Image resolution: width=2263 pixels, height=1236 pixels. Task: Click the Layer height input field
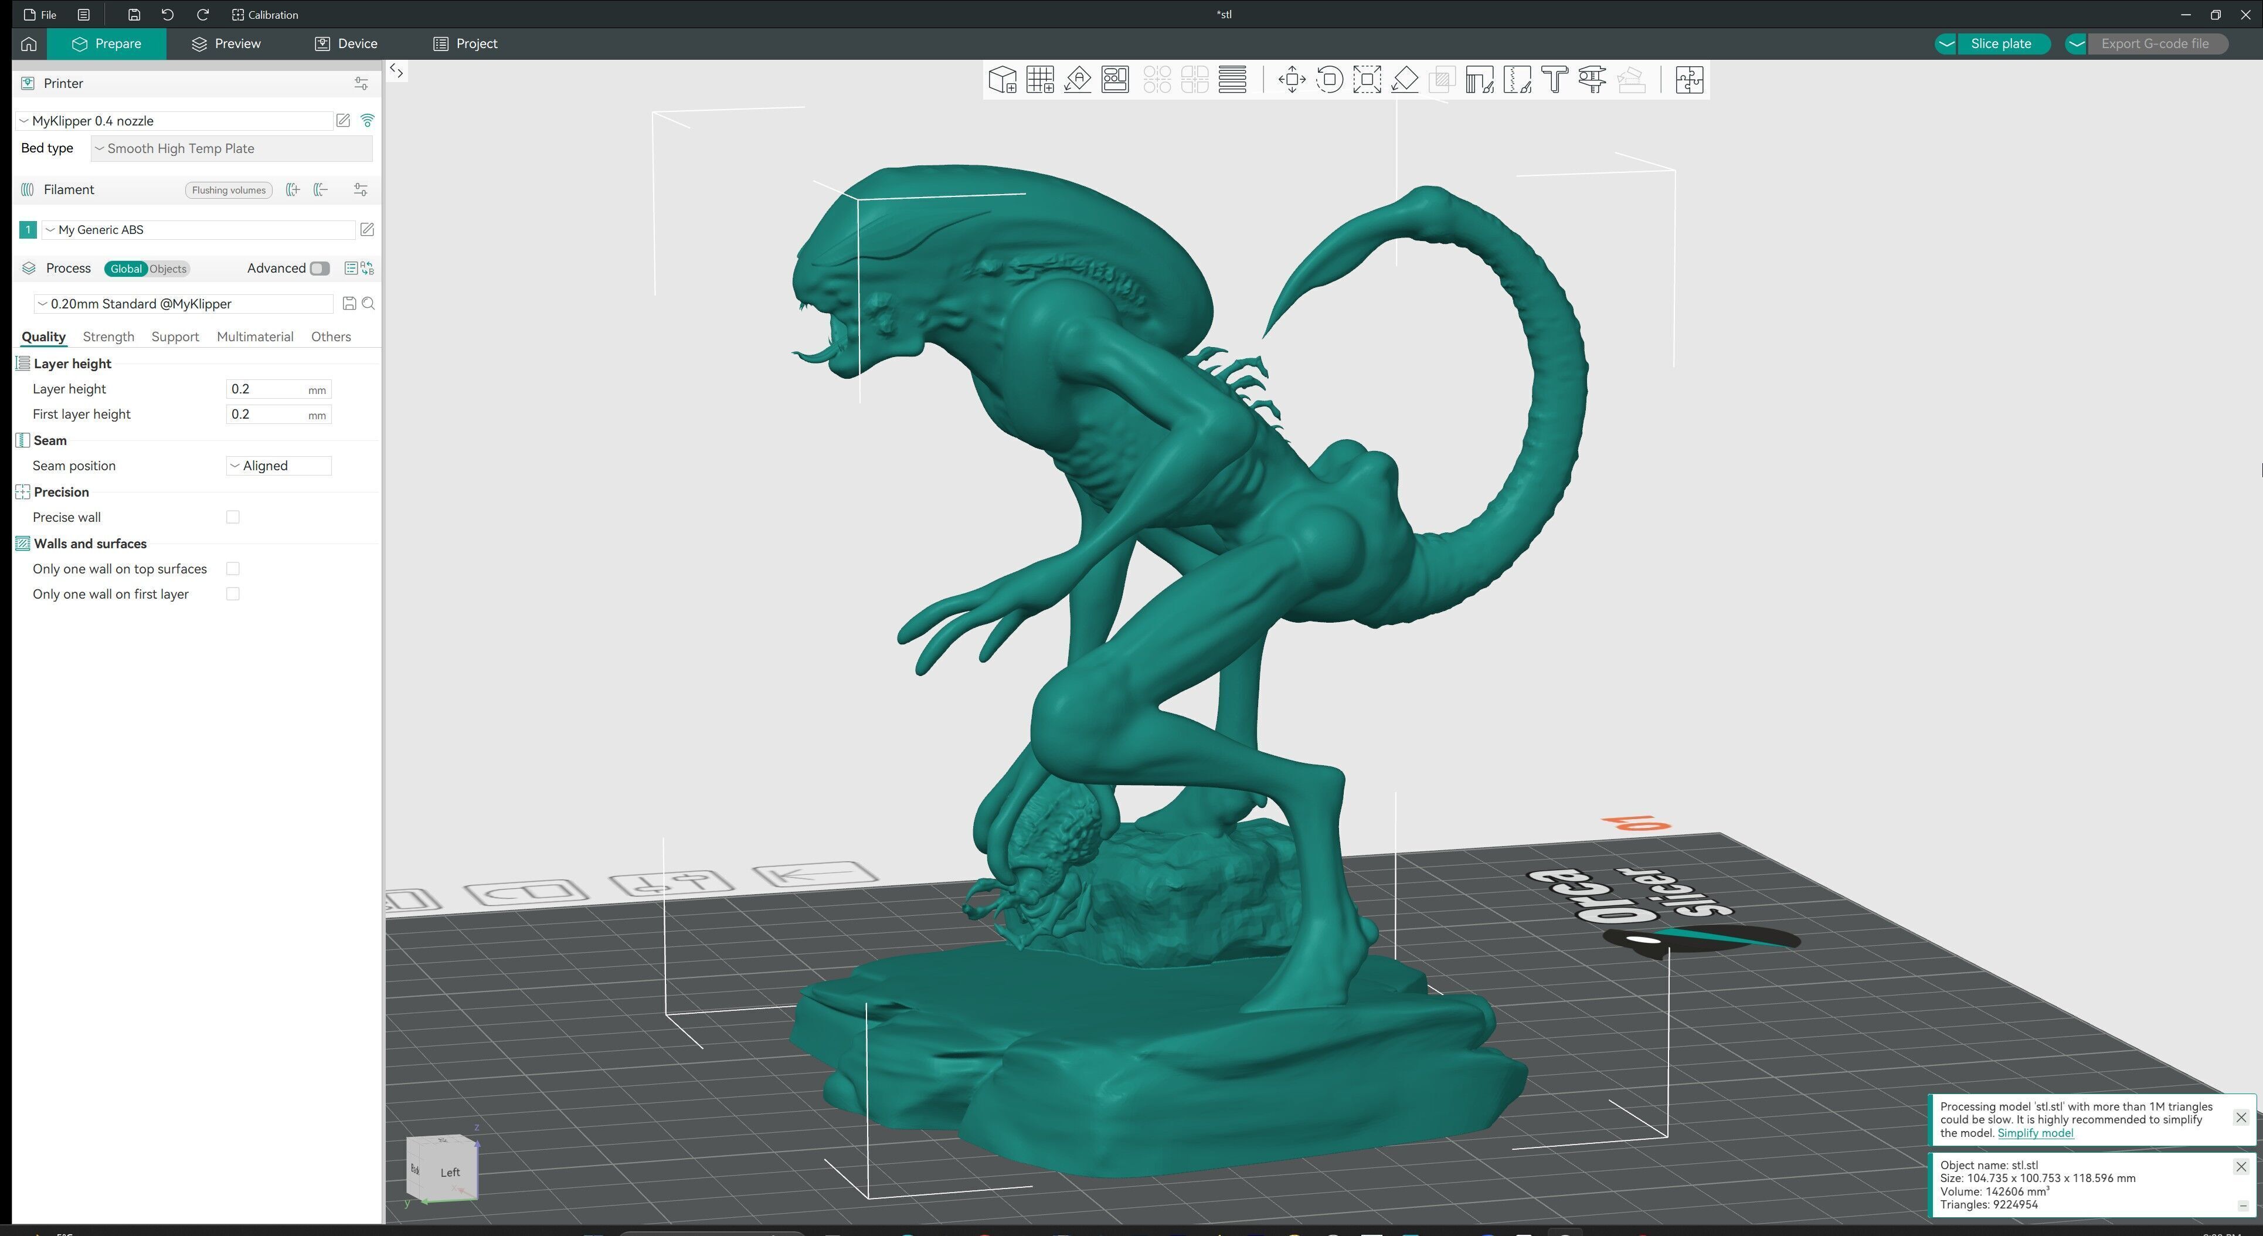278,390
